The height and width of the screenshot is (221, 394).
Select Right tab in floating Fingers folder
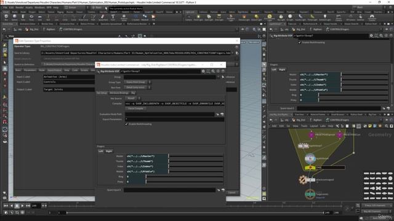109,152
